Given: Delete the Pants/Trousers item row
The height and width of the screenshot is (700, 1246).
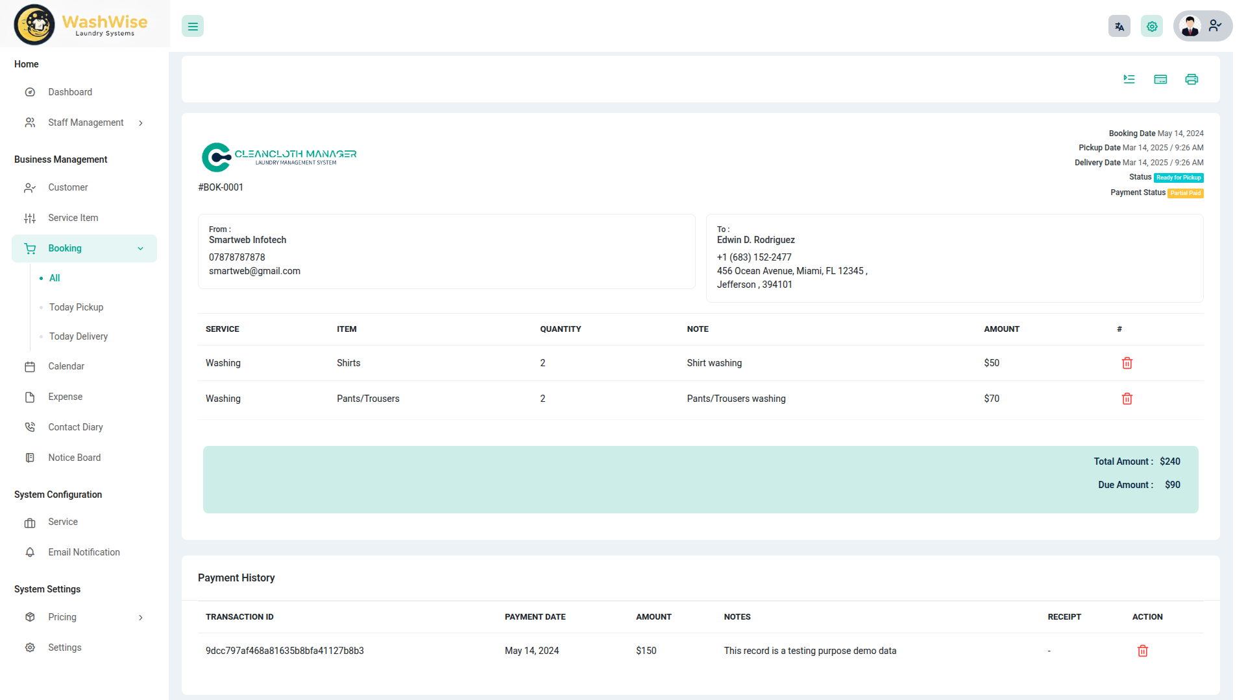Looking at the screenshot, I should click(1127, 399).
